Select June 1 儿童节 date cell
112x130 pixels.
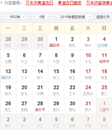[x=104, y=106]
